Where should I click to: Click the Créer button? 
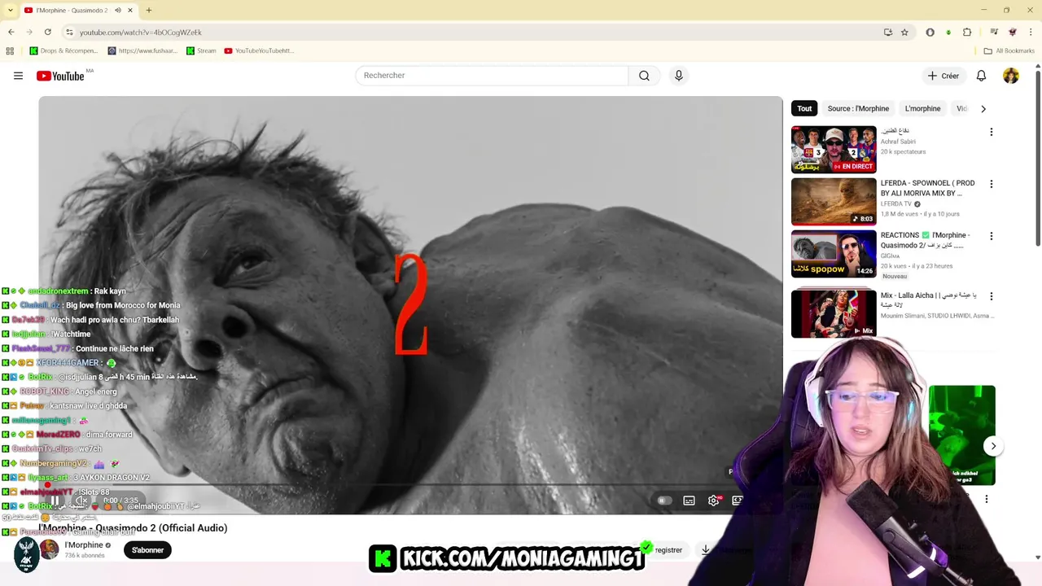click(x=943, y=76)
